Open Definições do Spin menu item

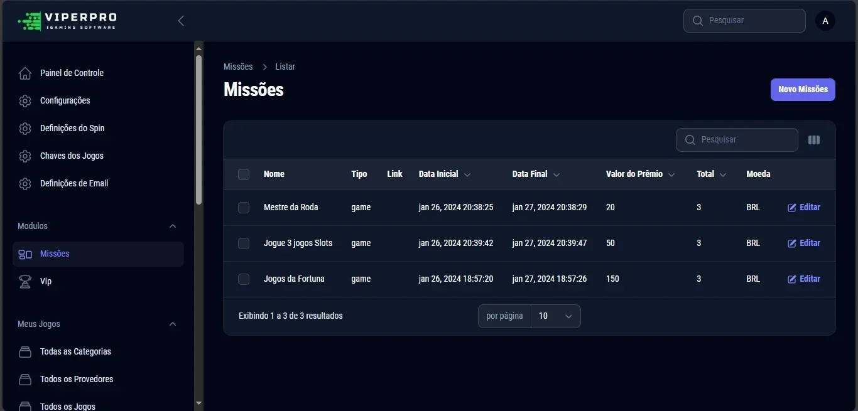[98, 128]
